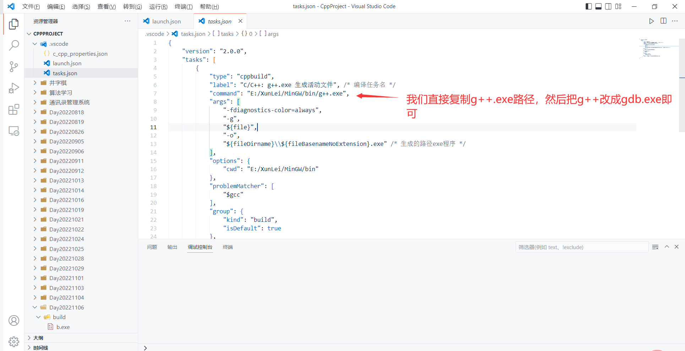This screenshot has width=685, height=351.
Task: Click the tasks.json breadcrumb segment
Action: coord(193,34)
